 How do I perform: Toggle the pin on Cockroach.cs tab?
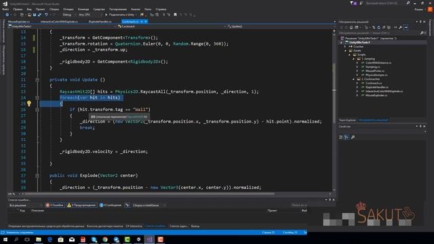[x=142, y=22]
